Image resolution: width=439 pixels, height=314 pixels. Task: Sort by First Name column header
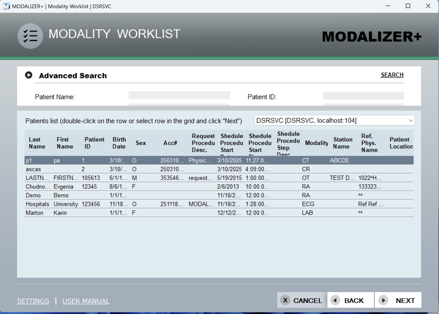point(65,143)
